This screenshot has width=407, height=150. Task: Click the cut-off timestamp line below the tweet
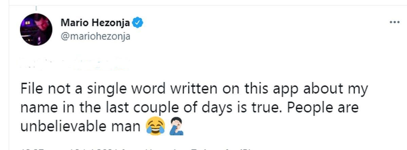point(136,149)
